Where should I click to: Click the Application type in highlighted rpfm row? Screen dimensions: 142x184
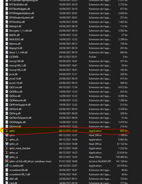(x=95, y=131)
